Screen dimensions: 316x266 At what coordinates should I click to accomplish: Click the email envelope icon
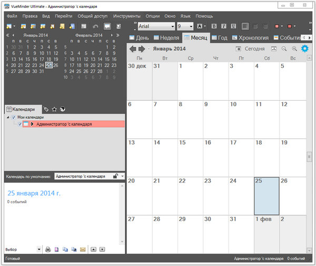tap(83, 249)
